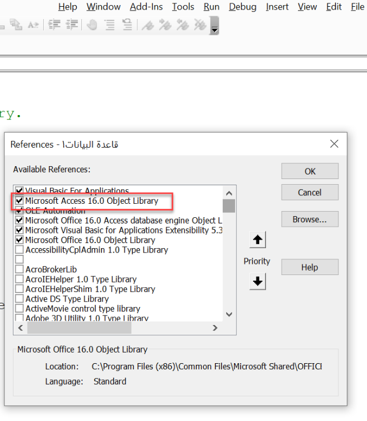Click the Clear All Bookmarks icon
Image resolution: width=367 pixels, height=421 pixels.
coord(200,25)
